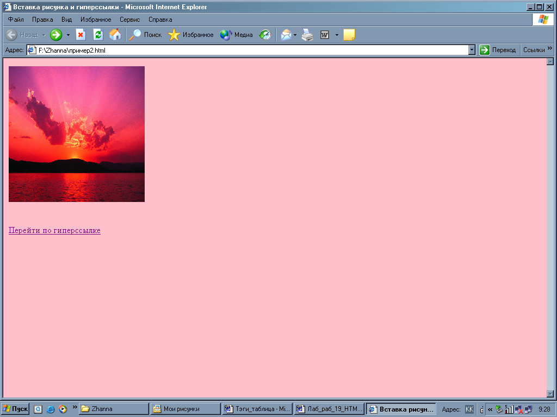Open the Избранное menu in menu bar
The width and height of the screenshot is (557, 417).
96,20
